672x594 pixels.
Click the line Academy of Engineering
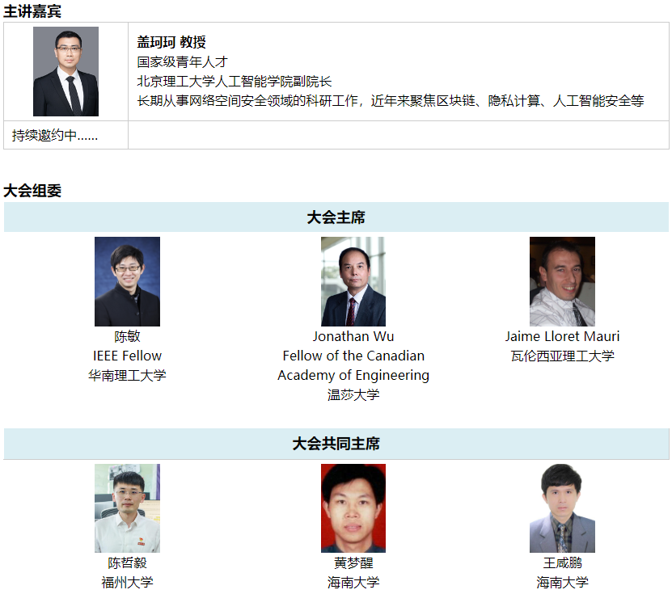coord(353,375)
